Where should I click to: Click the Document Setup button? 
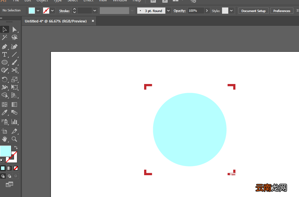pos(253,11)
